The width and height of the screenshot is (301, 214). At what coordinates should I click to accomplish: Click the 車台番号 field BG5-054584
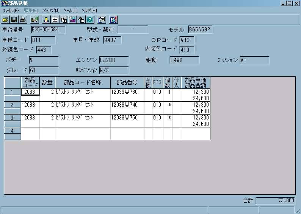point(48,29)
